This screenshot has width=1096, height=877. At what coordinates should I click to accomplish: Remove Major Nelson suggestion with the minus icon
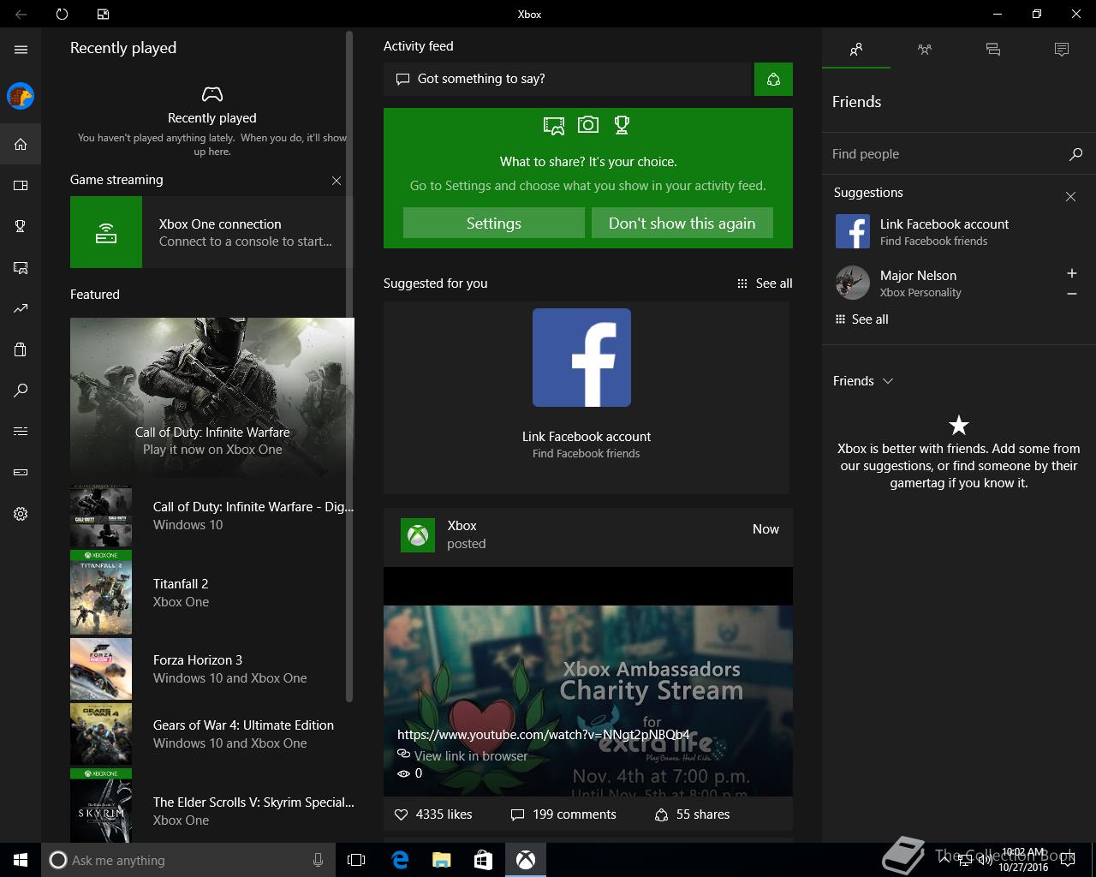[x=1071, y=294]
